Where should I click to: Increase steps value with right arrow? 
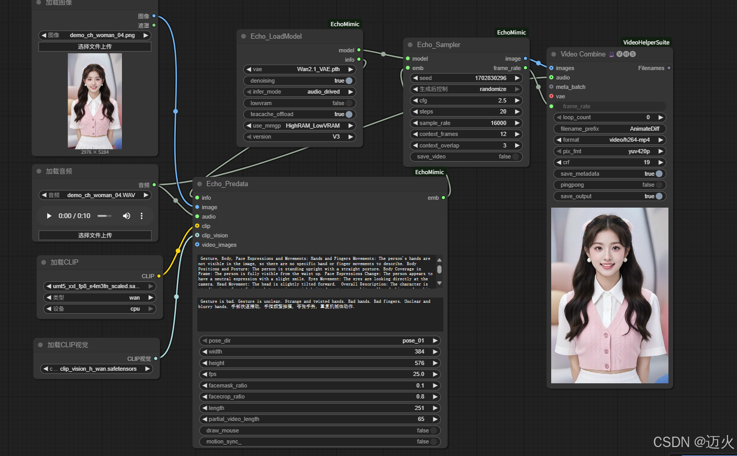point(517,112)
